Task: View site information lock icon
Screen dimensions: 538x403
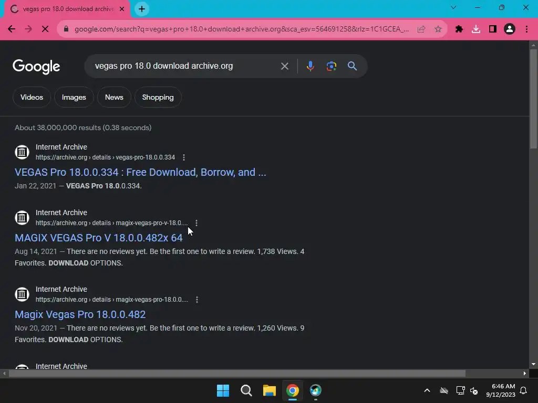Action: click(x=66, y=29)
